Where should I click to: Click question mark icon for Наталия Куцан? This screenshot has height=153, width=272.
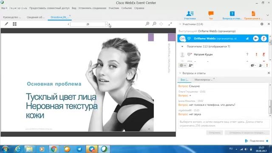click(x=247, y=54)
